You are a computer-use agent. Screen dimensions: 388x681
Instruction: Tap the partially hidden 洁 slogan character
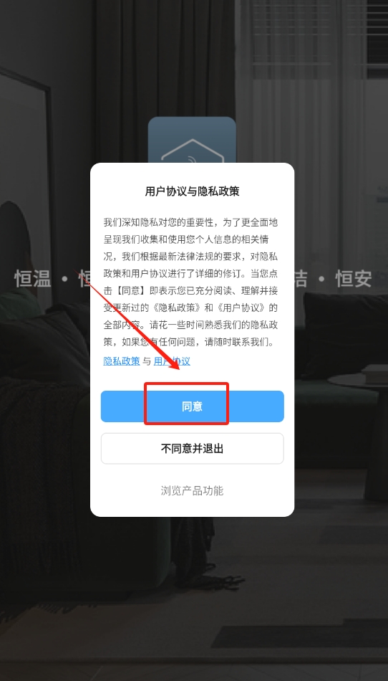point(301,279)
